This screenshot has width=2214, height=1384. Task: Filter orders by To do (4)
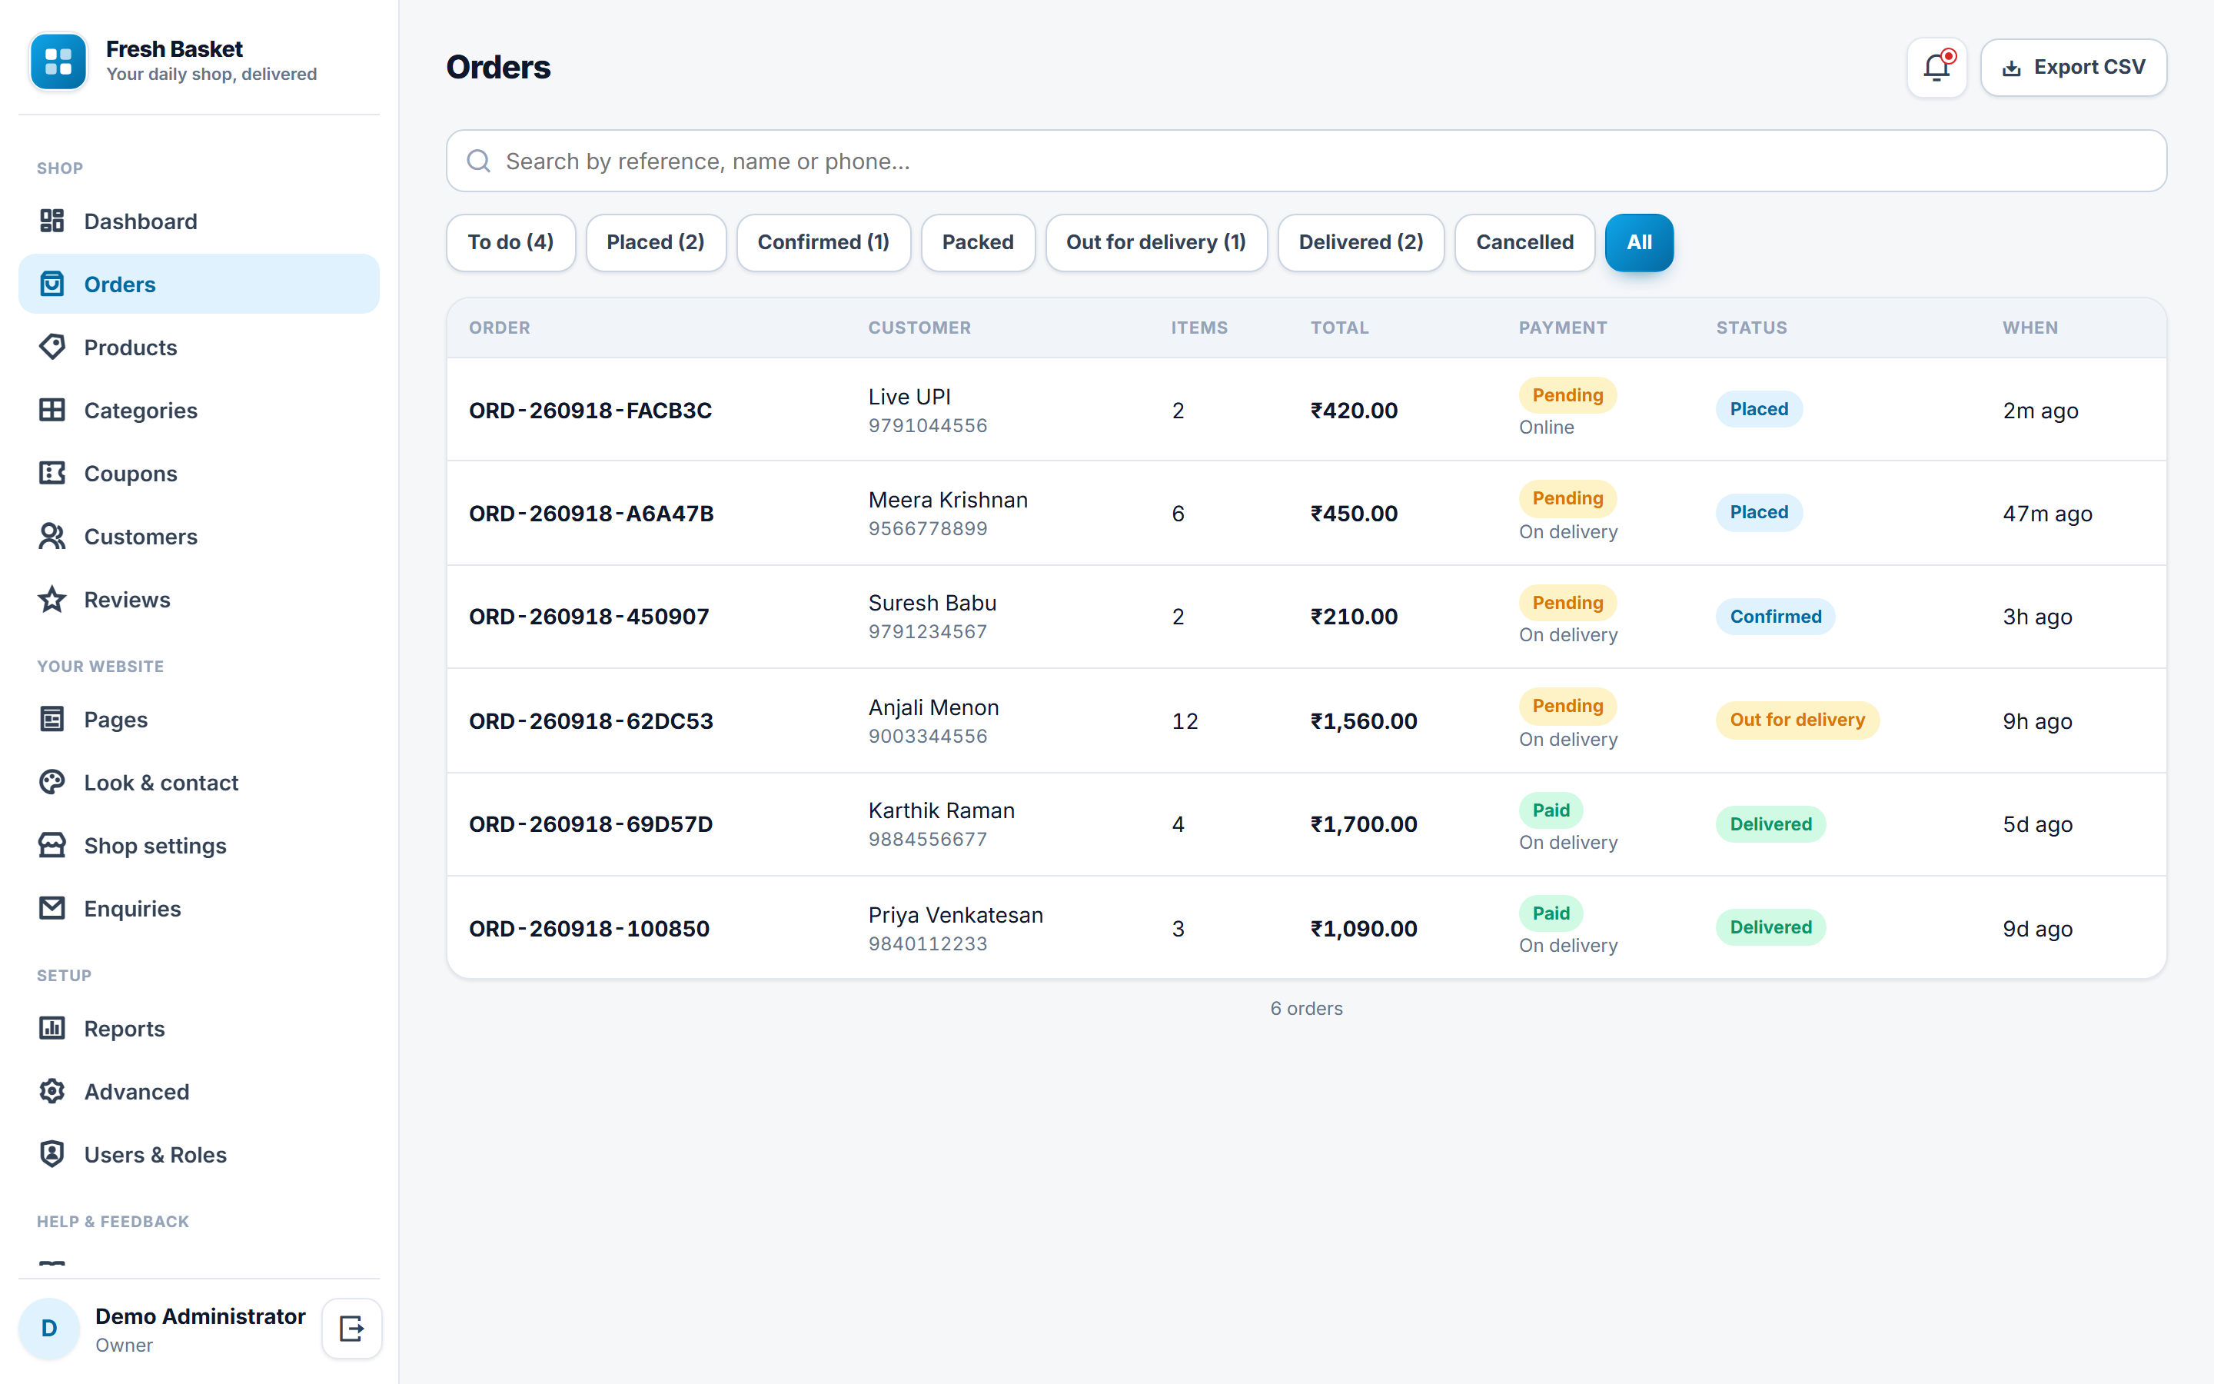coord(510,242)
